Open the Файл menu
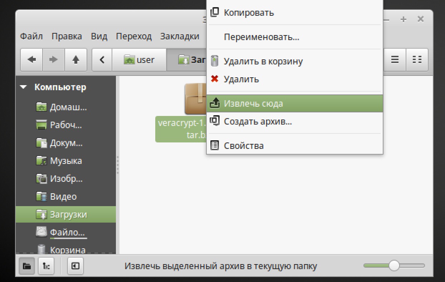The image size is (445, 282). point(31,36)
